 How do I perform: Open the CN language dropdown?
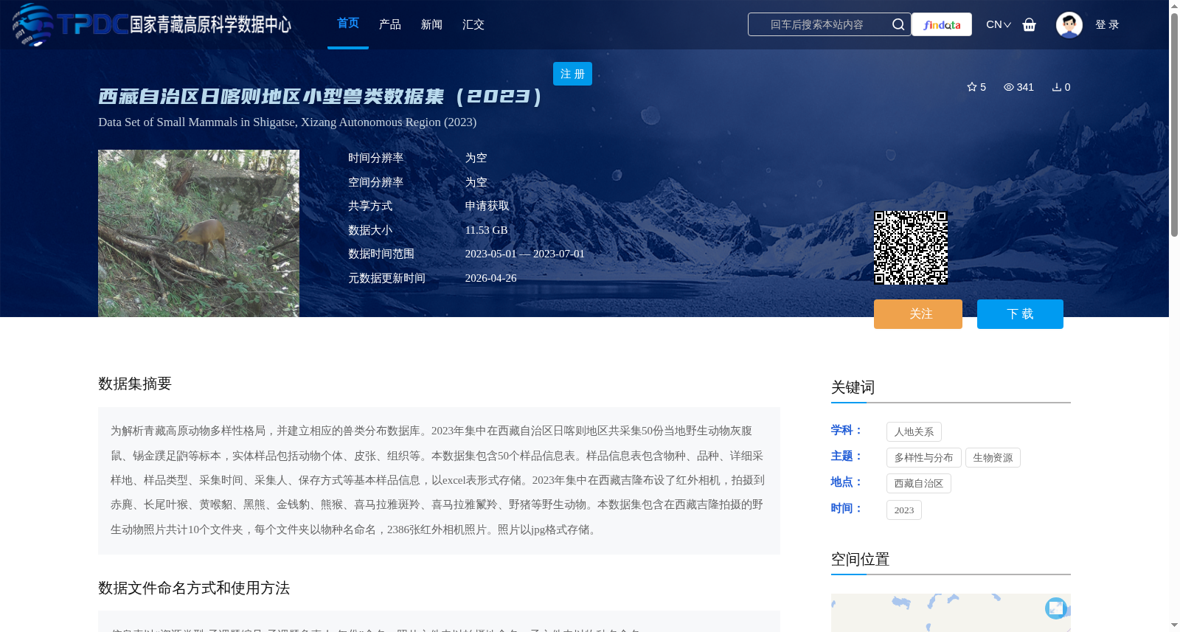pos(999,24)
